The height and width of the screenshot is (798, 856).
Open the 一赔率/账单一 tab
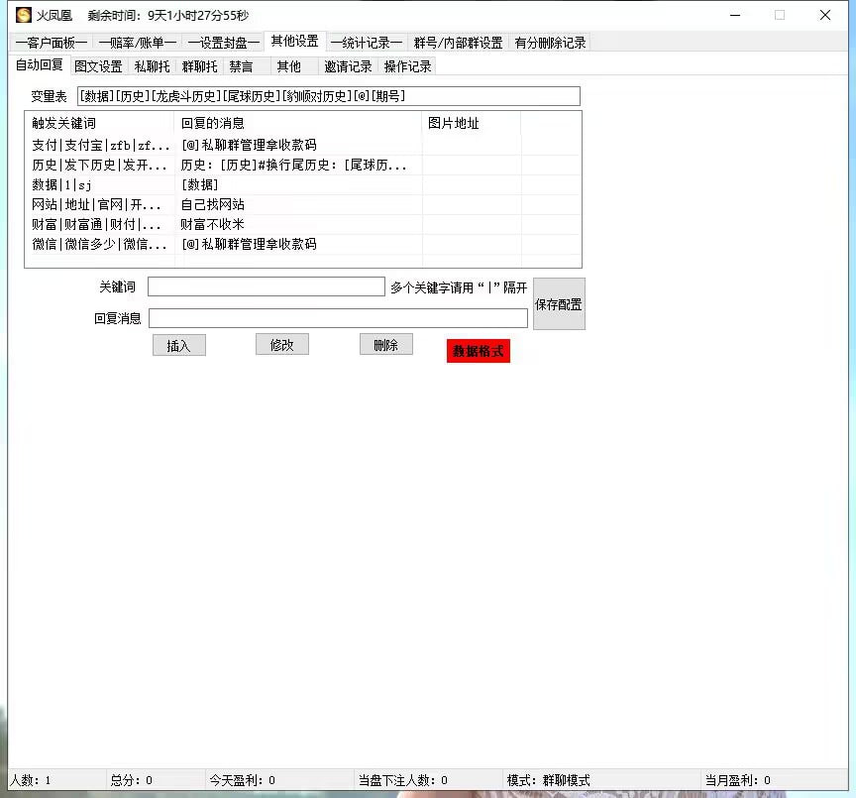(x=138, y=43)
